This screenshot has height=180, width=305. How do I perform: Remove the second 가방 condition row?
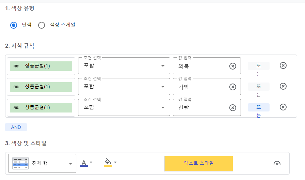coord(283,86)
